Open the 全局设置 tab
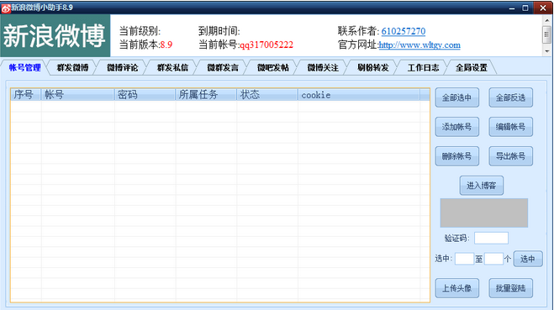 pyautogui.click(x=472, y=67)
